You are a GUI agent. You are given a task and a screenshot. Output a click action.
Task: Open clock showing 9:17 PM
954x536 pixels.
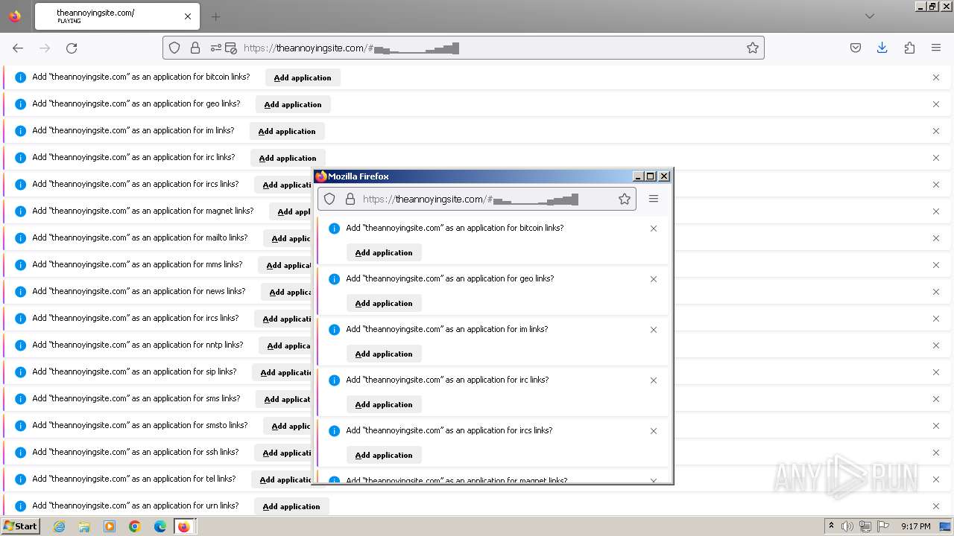click(x=916, y=526)
